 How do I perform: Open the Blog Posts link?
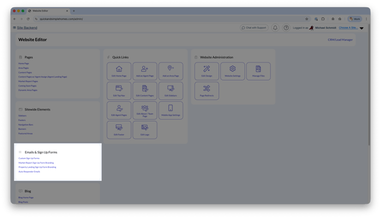pos(23,202)
